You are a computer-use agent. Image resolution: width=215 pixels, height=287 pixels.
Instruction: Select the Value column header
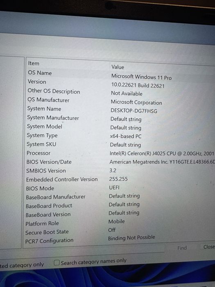point(118,67)
